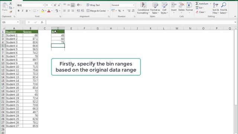Click the Insert Function fx icon
The height and width of the screenshot is (134, 238).
point(42,22)
